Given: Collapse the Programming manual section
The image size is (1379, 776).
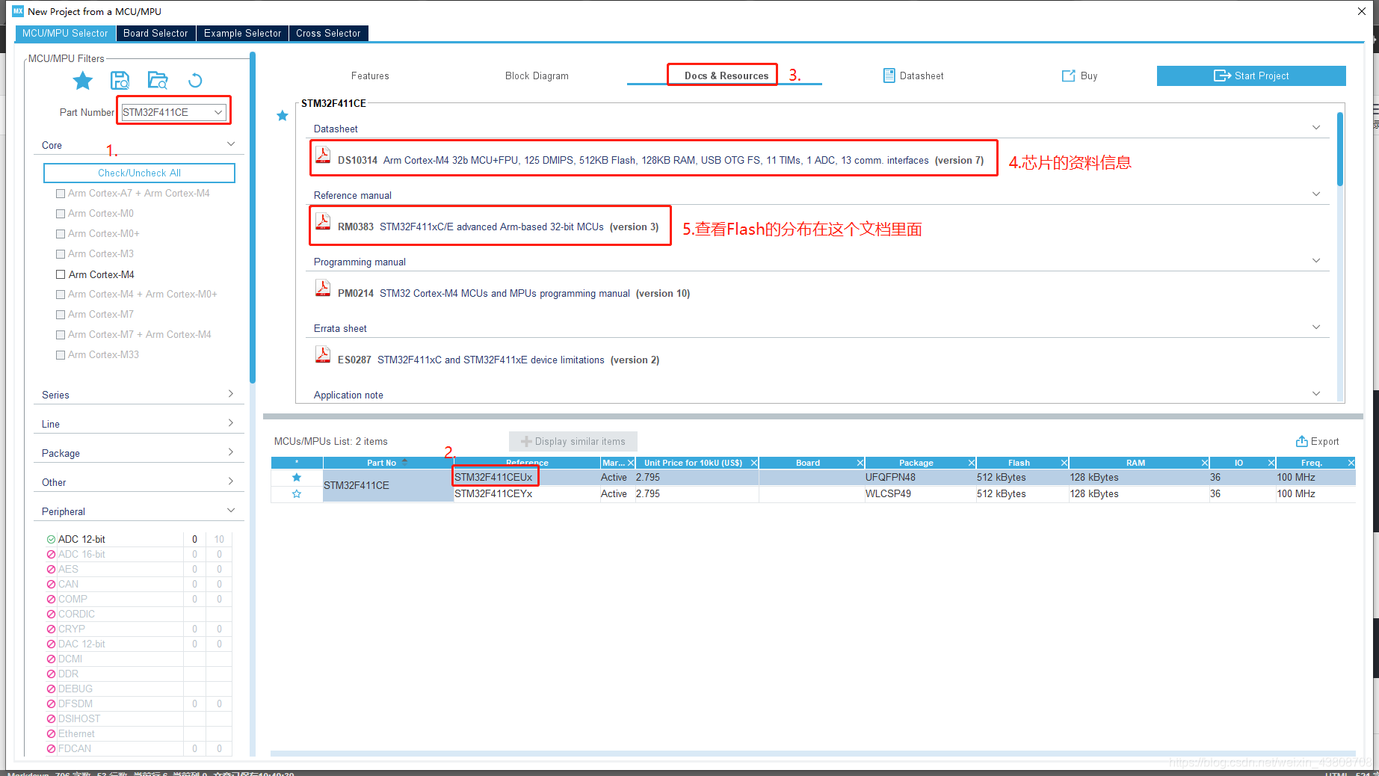Looking at the screenshot, I should [x=1316, y=260].
